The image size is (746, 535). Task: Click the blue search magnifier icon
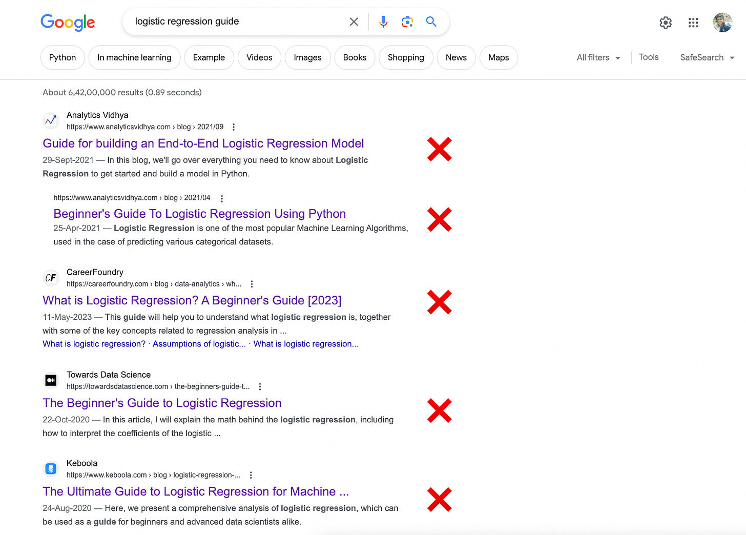tap(431, 22)
